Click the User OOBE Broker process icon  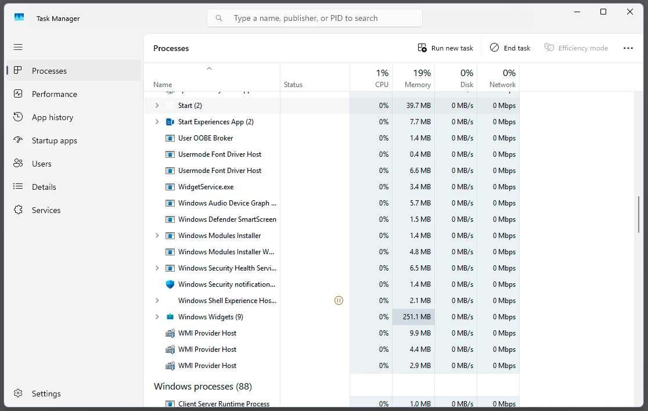[x=170, y=138]
